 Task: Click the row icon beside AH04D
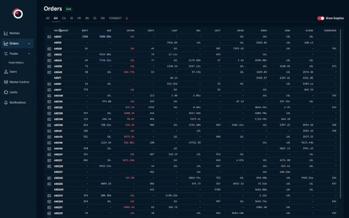point(49,60)
